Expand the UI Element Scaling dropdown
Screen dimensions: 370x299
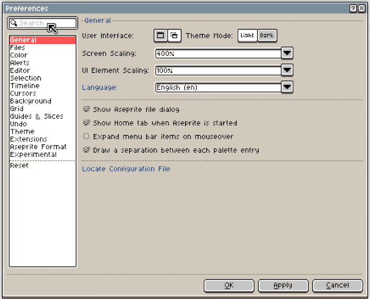click(x=287, y=70)
